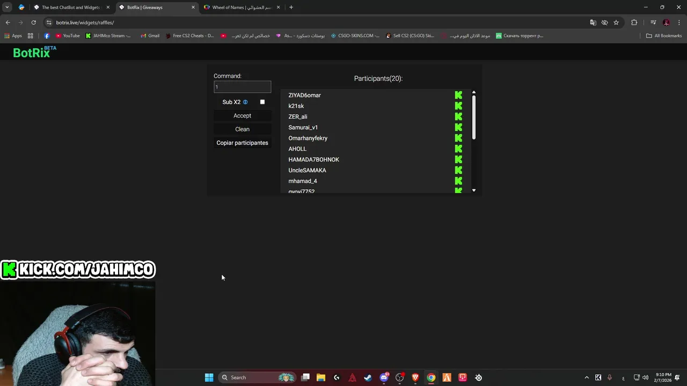Image resolution: width=687 pixels, height=386 pixels.
Task: Click the Command input field
Action: click(242, 87)
